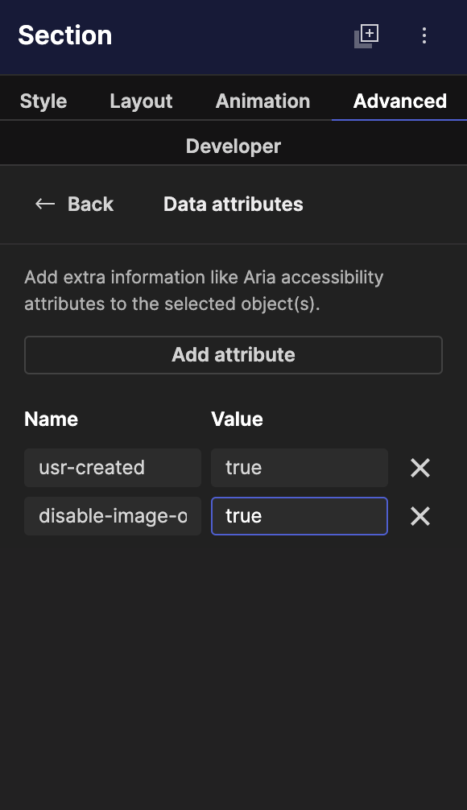This screenshot has width=467, height=810.
Task: Open the Layout tab
Action: (141, 101)
